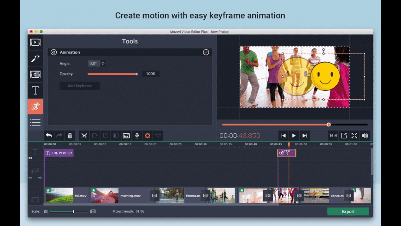Click the Opacity 100% value field
The width and height of the screenshot is (401, 226).
(x=151, y=74)
